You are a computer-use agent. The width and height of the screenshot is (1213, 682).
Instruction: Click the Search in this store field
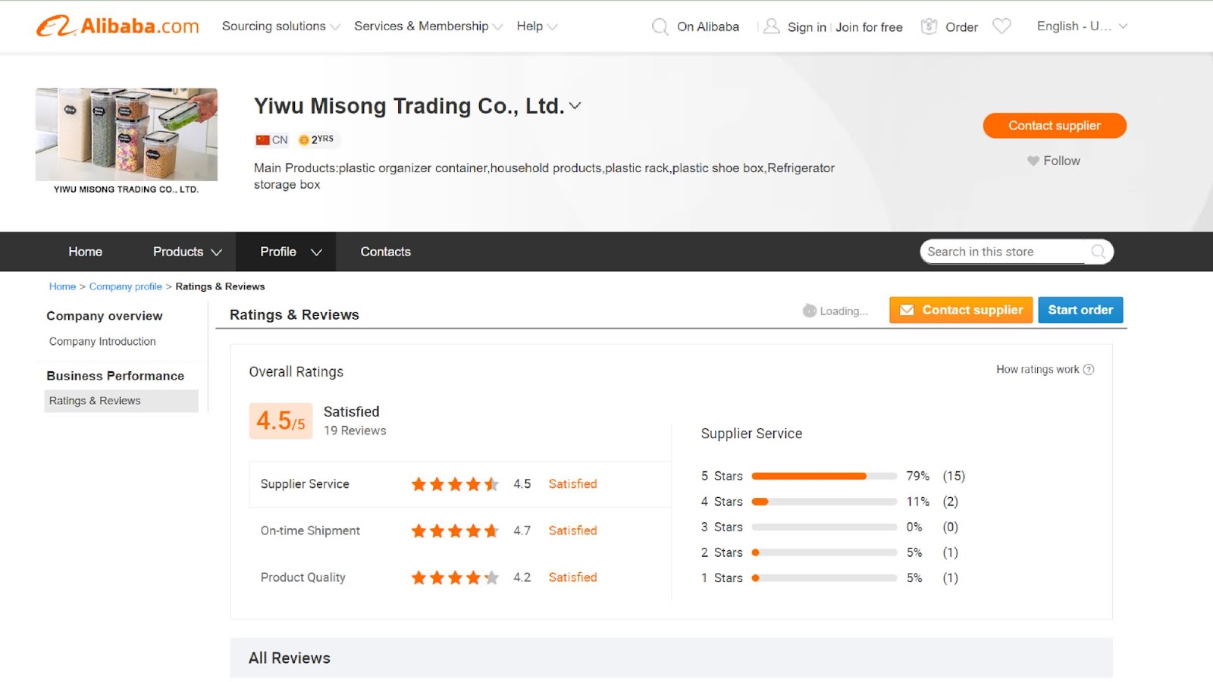click(1005, 252)
